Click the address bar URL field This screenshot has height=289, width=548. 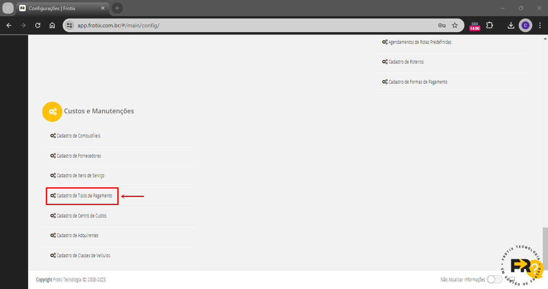241,25
